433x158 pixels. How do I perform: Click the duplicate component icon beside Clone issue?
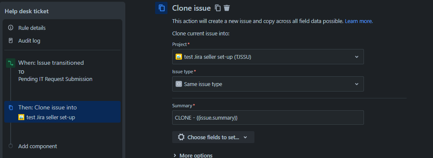pos(218,8)
